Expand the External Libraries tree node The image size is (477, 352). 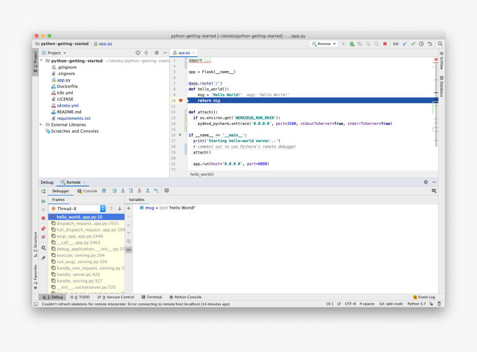[42, 125]
